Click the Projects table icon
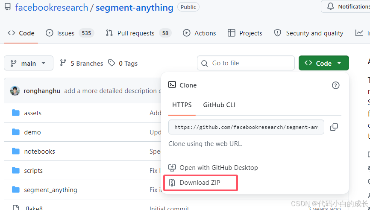 tap(231, 33)
